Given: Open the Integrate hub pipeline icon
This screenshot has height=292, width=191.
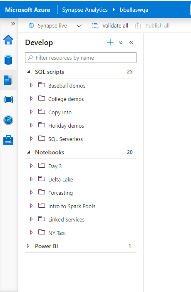Looking at the screenshot, I should (x=8, y=100).
